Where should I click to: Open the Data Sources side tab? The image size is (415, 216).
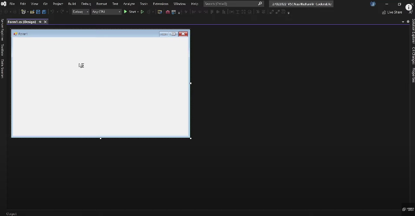pos(2,69)
